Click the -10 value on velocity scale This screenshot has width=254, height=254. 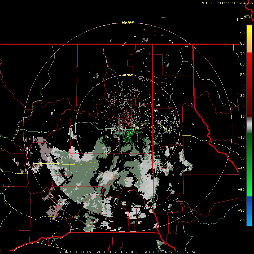pos(241,137)
